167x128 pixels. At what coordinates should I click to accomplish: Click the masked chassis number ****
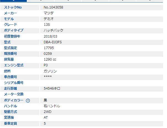click(x=48, y=77)
